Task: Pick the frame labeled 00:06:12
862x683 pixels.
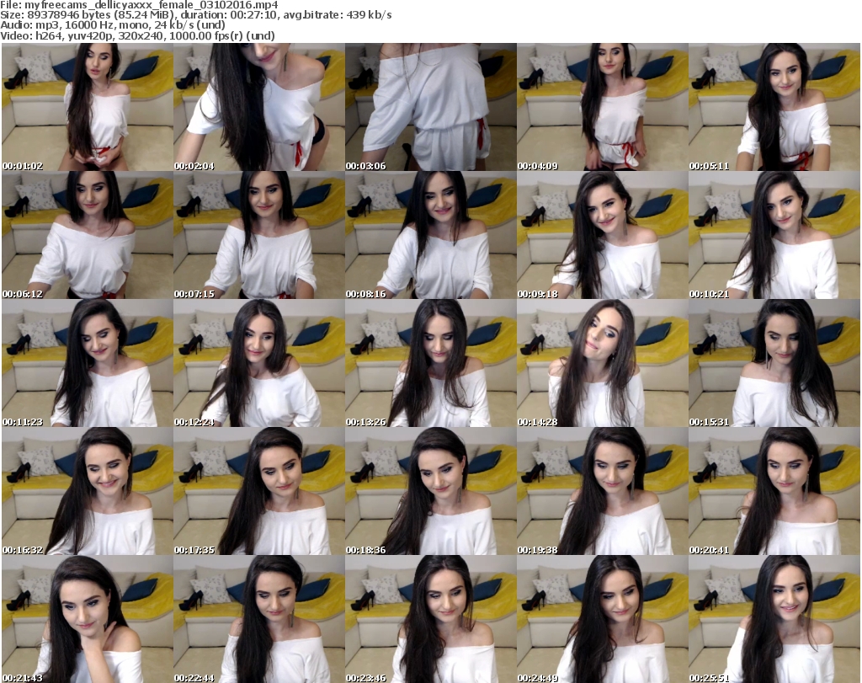Action: (88, 235)
